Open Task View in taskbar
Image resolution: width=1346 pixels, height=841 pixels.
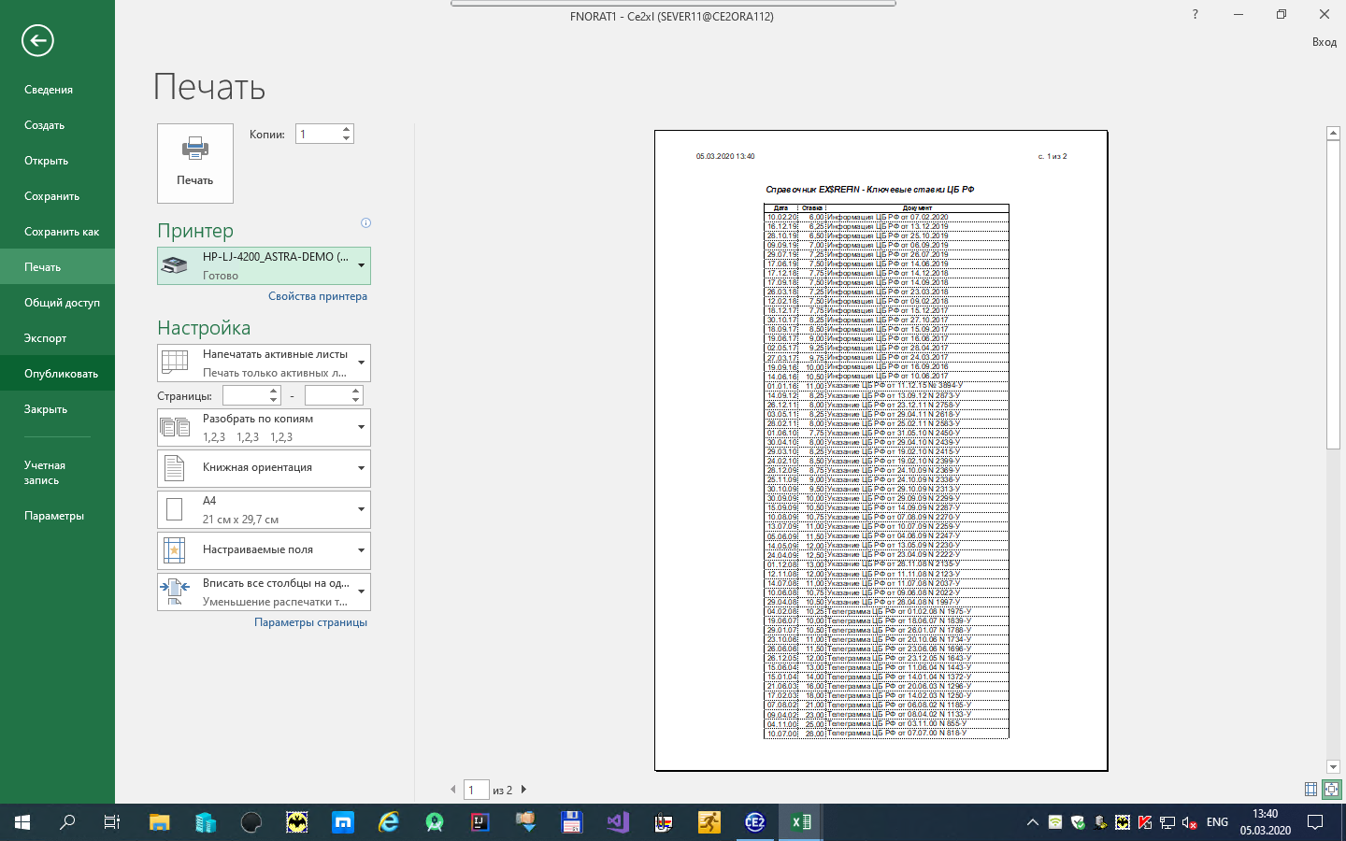pyautogui.click(x=112, y=822)
